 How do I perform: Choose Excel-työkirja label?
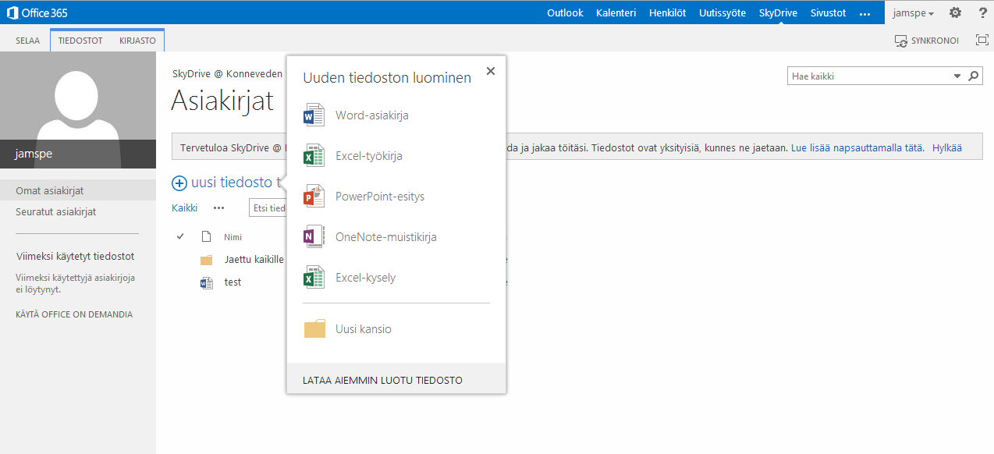(x=369, y=156)
